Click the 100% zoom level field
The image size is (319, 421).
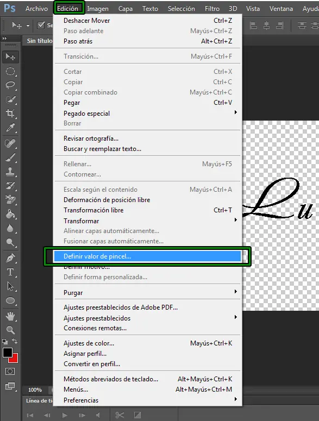pos(35,390)
